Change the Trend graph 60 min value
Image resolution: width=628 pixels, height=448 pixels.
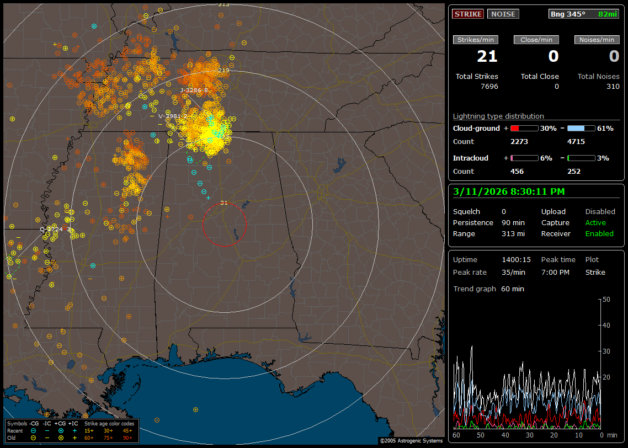[x=512, y=289]
